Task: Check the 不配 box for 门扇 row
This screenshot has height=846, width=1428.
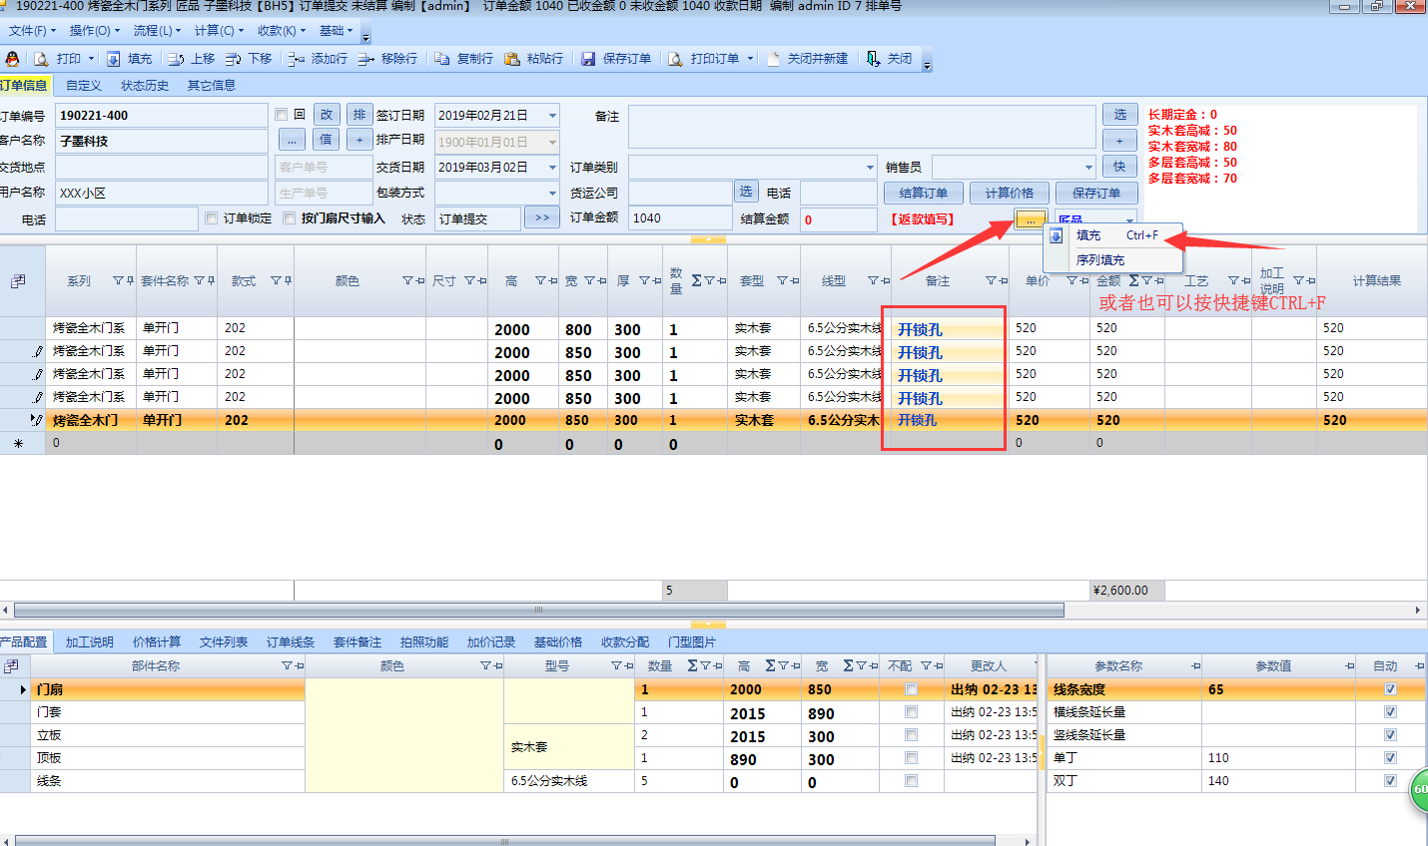Action: click(911, 689)
